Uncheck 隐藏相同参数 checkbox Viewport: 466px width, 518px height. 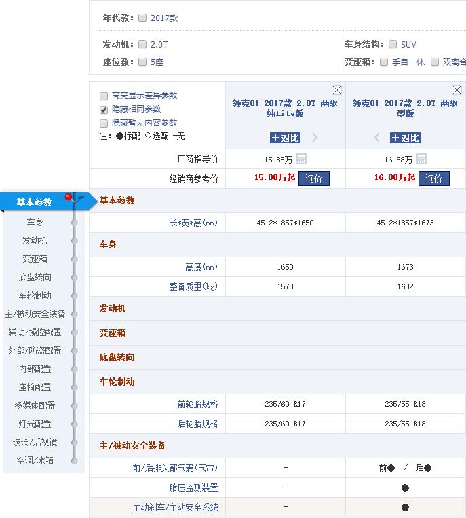coord(104,110)
